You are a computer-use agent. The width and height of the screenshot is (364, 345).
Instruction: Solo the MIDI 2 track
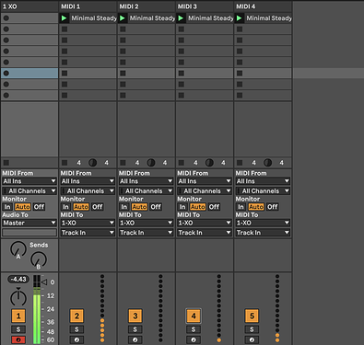coord(135,329)
